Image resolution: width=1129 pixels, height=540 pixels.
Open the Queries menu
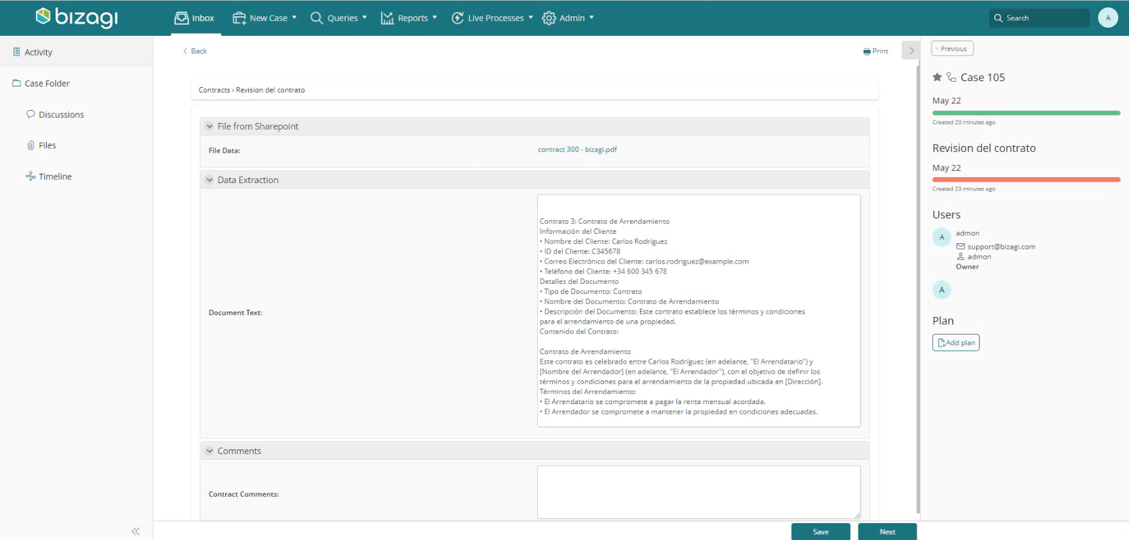[x=338, y=18]
